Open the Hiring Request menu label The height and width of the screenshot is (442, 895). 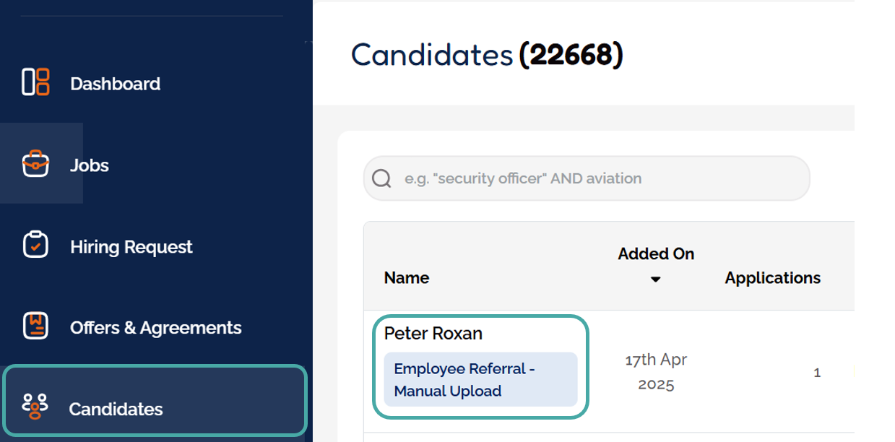[x=131, y=247]
